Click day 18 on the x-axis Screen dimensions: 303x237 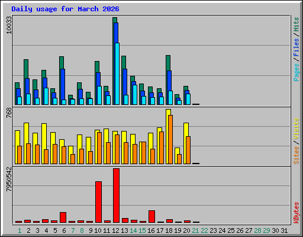click(169, 230)
